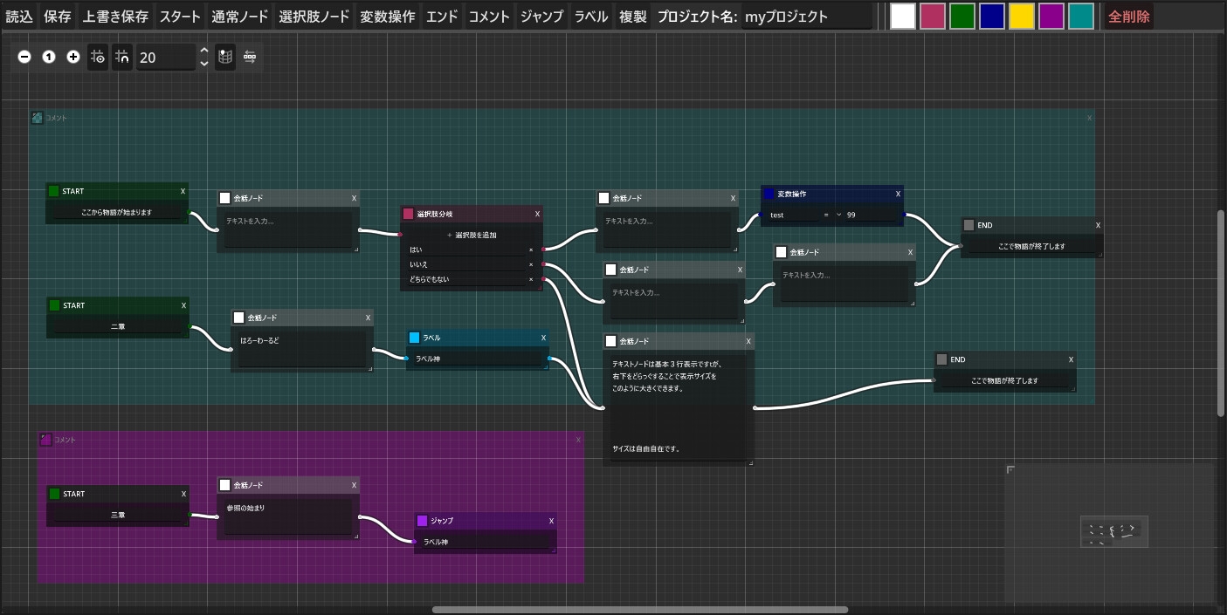Viewport: 1227px width, 615px height.
Task: Click the zoom out minus icon
Action: pyautogui.click(x=24, y=57)
